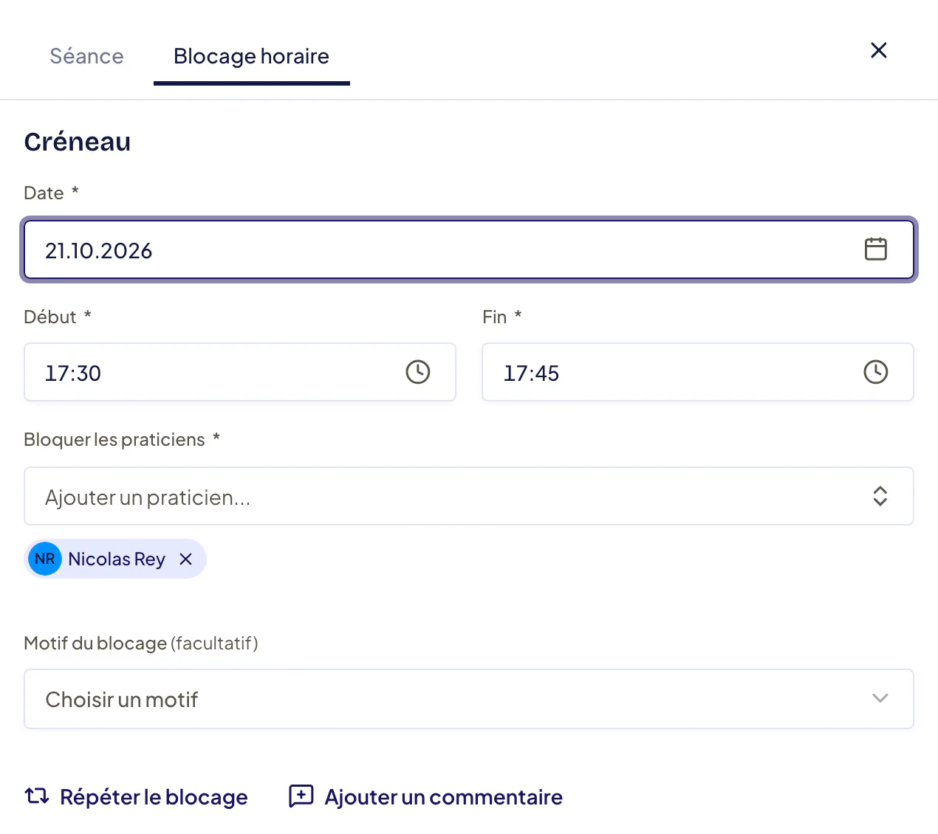The width and height of the screenshot is (938, 834).
Task: Click the add comment bubble icon
Action: pyautogui.click(x=301, y=796)
